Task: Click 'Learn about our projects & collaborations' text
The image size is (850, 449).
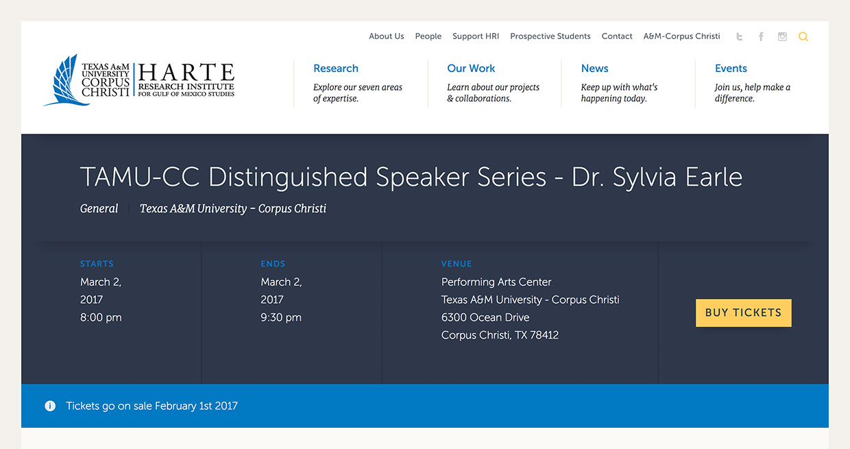Action: (x=494, y=93)
